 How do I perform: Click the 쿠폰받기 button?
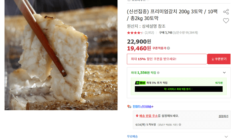(x=219, y=59)
